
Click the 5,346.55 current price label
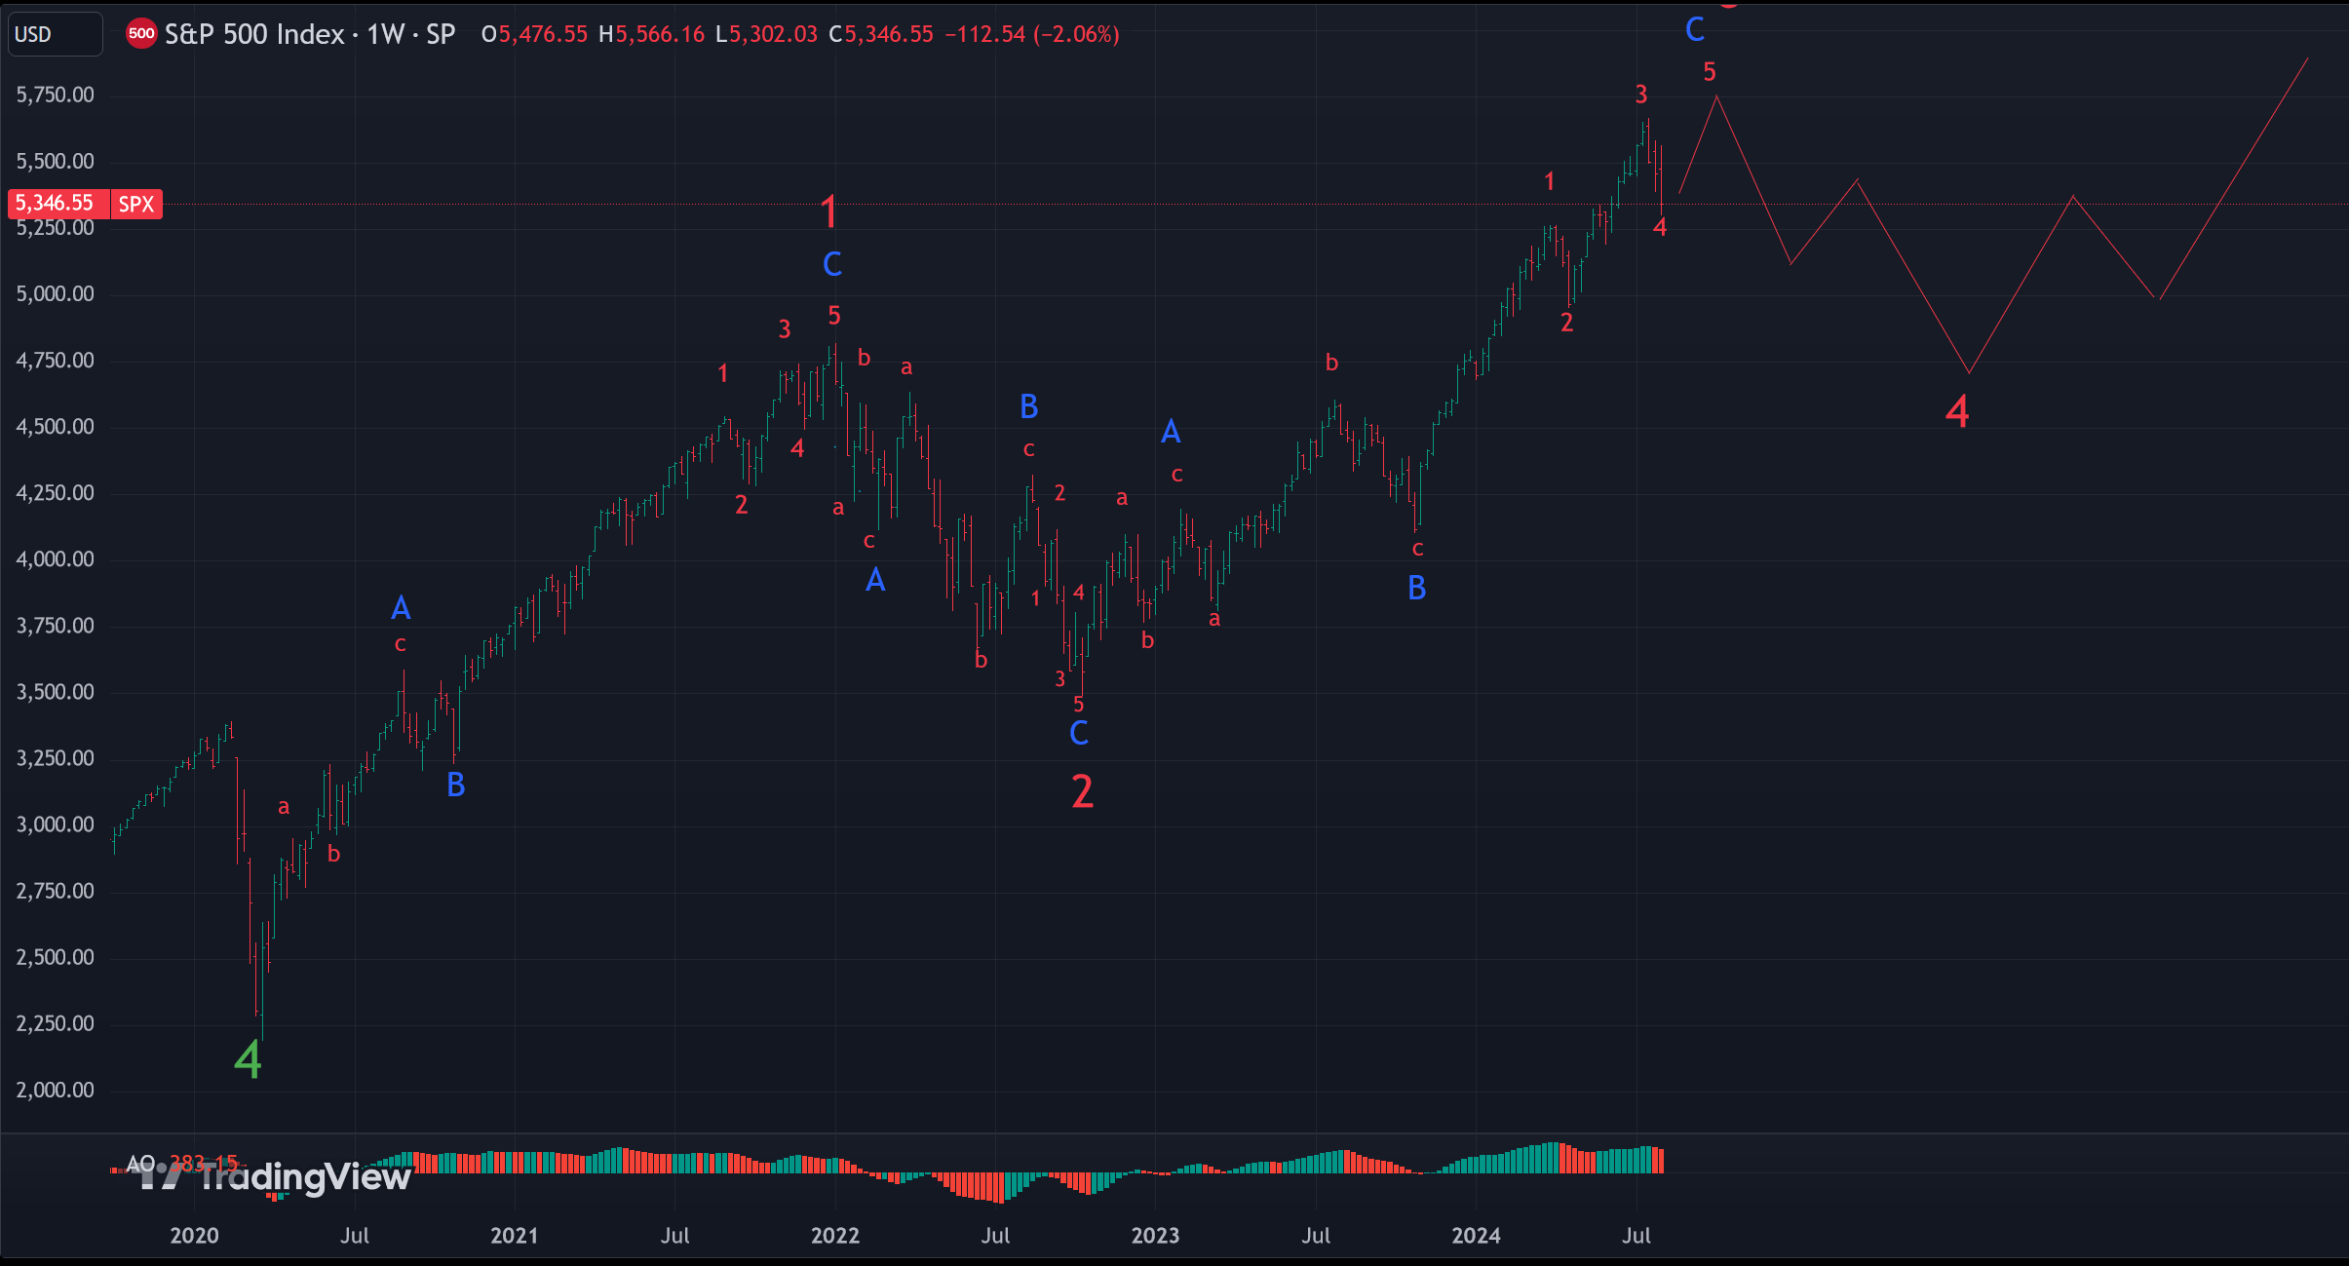click(56, 204)
